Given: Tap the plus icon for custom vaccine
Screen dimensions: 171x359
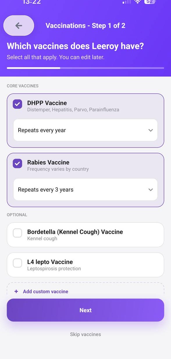Looking at the screenshot, I should [16, 291].
